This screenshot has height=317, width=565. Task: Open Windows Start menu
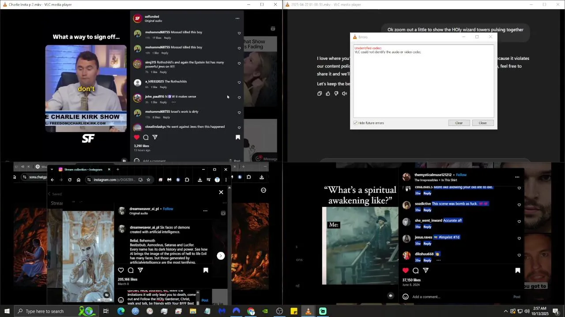point(7,311)
